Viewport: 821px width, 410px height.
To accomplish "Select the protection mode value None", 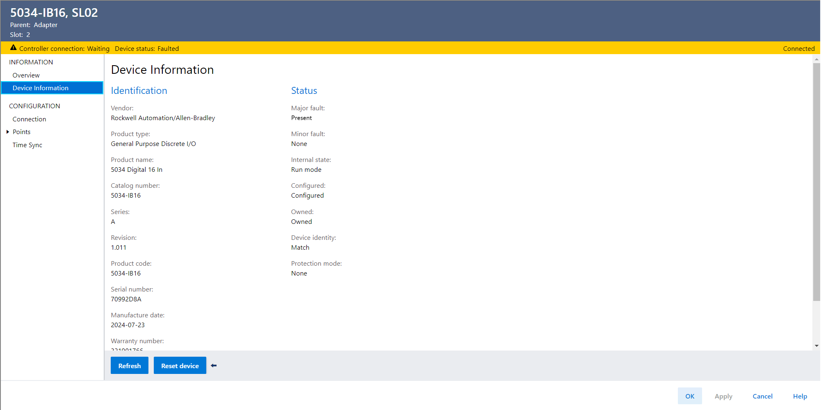I will (x=299, y=273).
